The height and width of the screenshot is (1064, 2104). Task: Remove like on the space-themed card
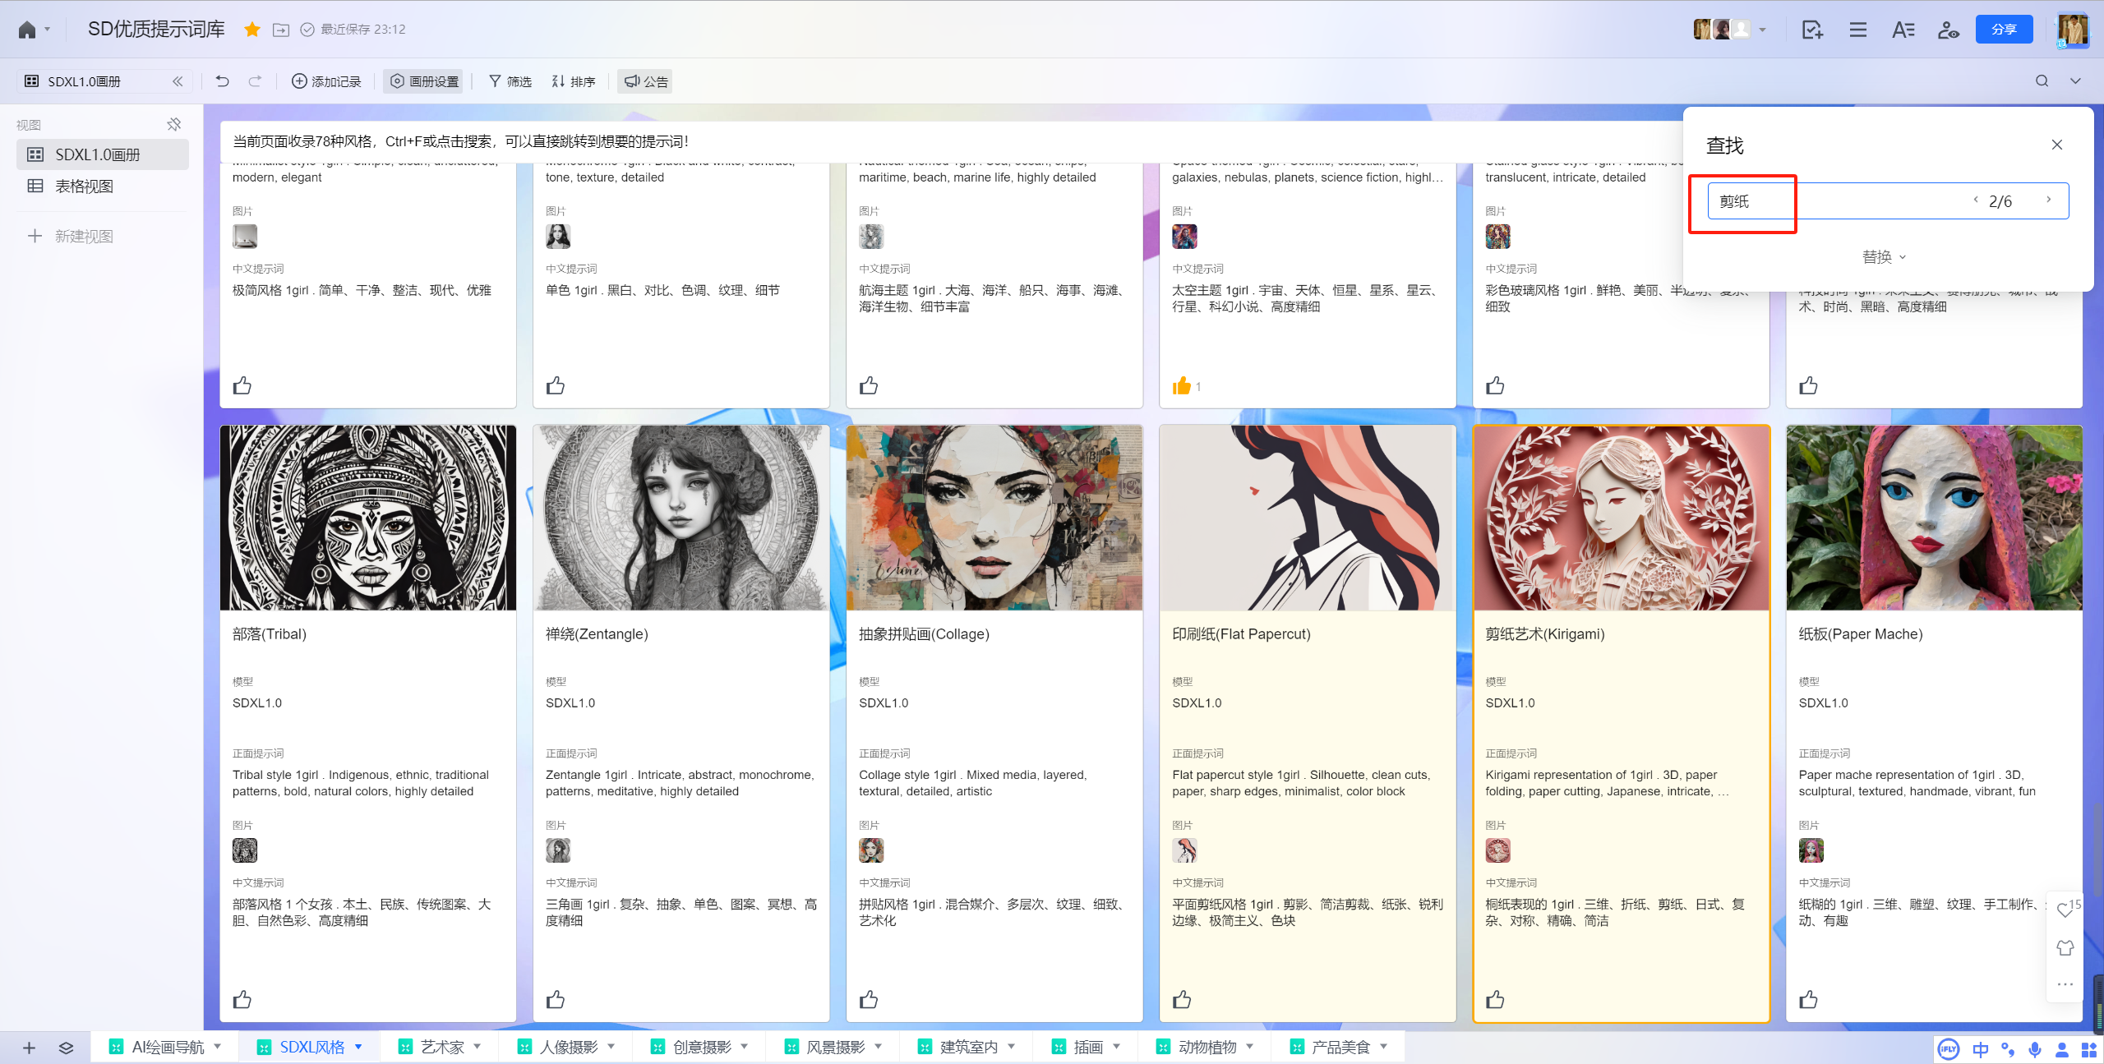coord(1182,386)
